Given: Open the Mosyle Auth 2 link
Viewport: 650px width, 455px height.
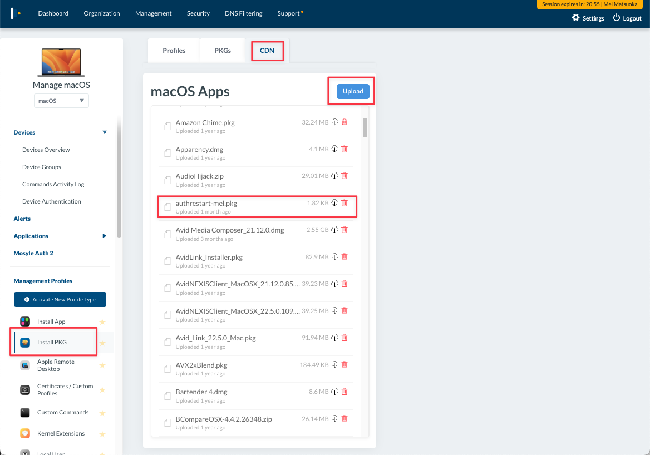Looking at the screenshot, I should coord(33,253).
